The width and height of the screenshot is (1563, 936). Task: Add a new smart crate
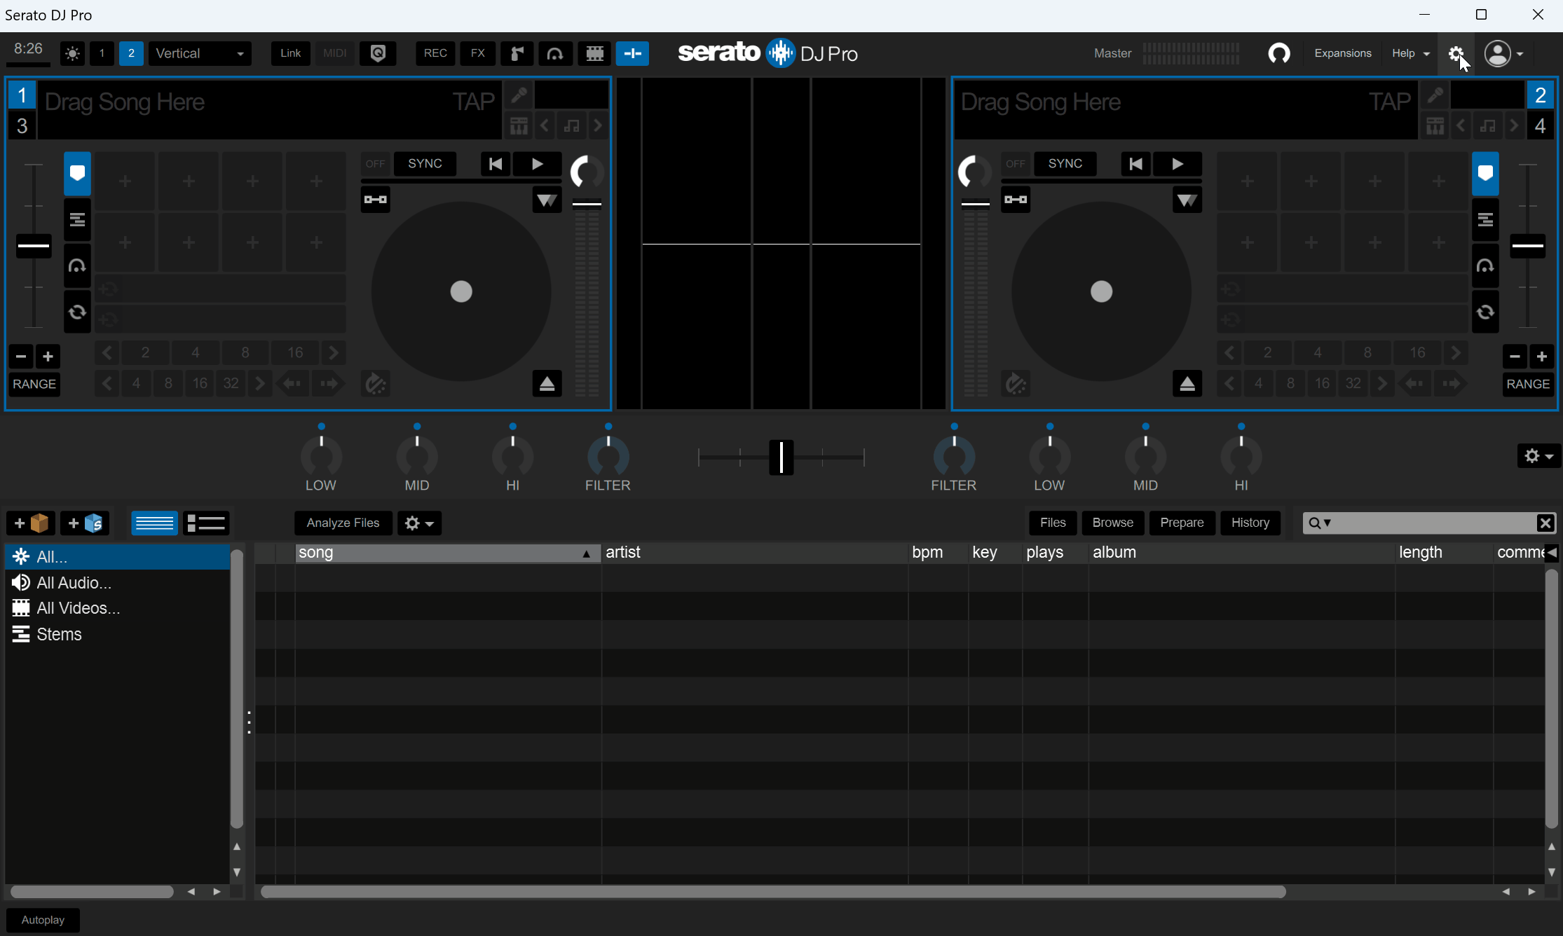tap(85, 523)
